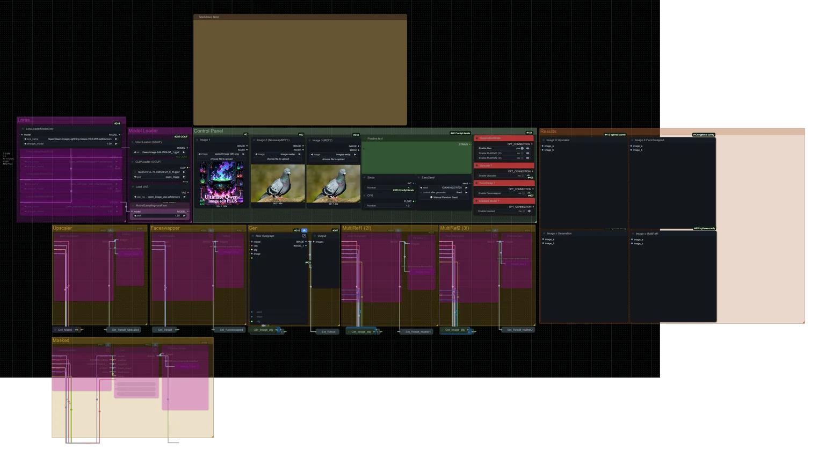Collapse the Positive text node dot
The height and width of the screenshot is (472, 825).
[x=364, y=139]
